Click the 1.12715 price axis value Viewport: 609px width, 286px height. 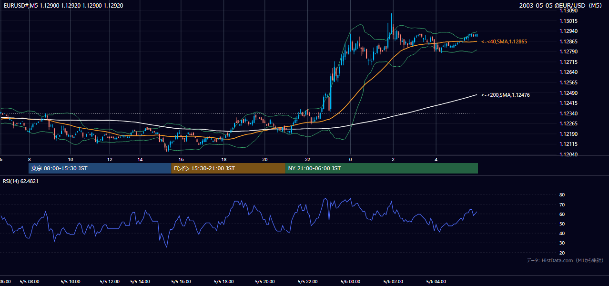click(x=568, y=62)
